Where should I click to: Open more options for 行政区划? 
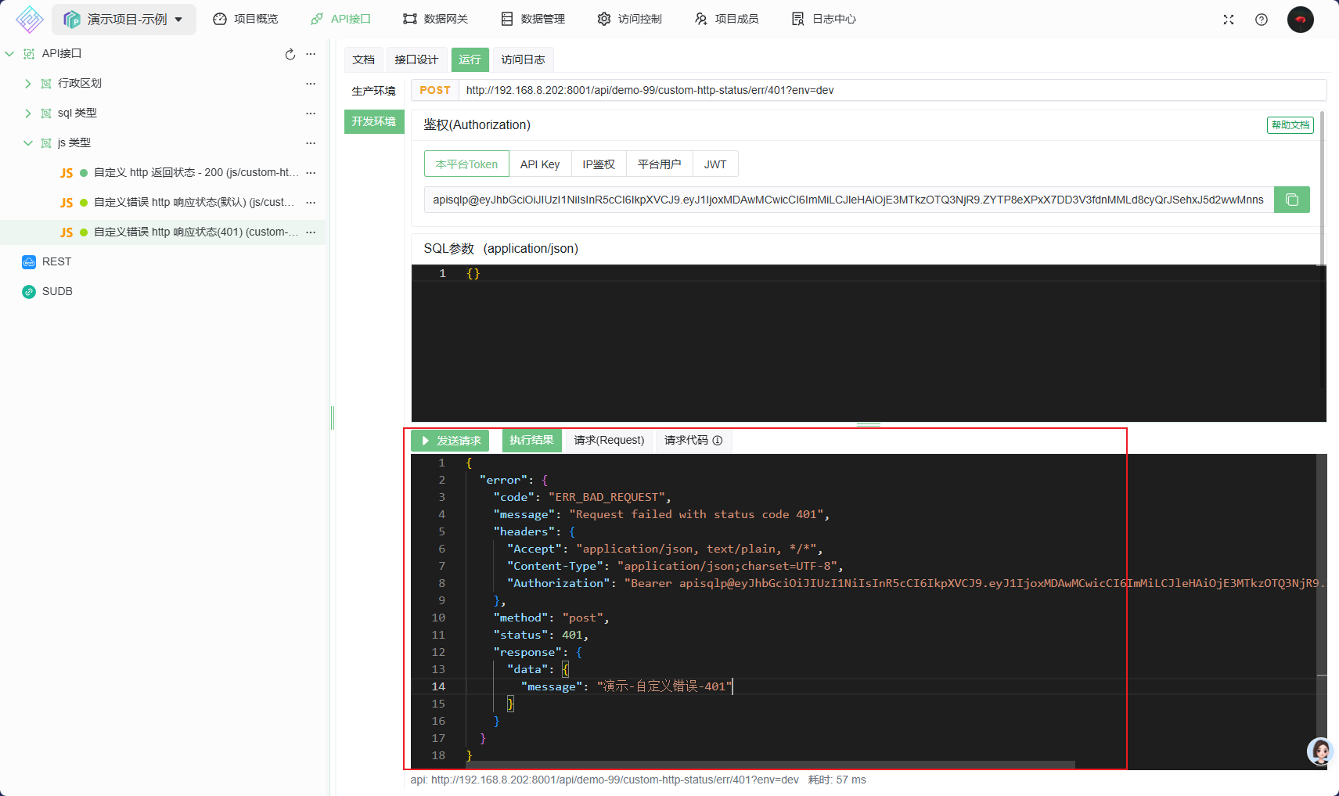(311, 84)
